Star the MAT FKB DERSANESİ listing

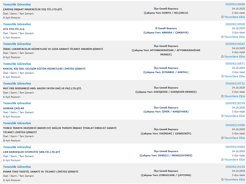pyautogui.click(x=222, y=96)
